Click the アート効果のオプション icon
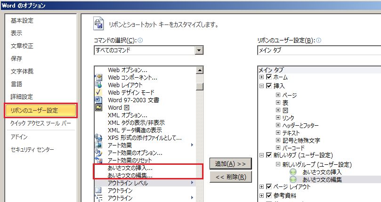 click(x=98, y=153)
